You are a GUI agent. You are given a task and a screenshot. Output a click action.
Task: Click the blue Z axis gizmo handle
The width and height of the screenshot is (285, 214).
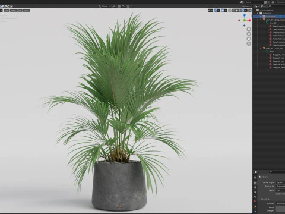point(245,15)
